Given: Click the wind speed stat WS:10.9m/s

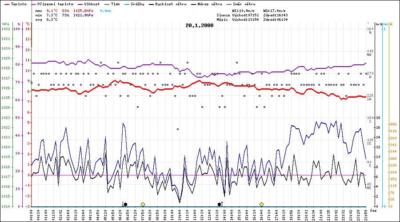Looking at the screenshot, I should [x=244, y=11].
